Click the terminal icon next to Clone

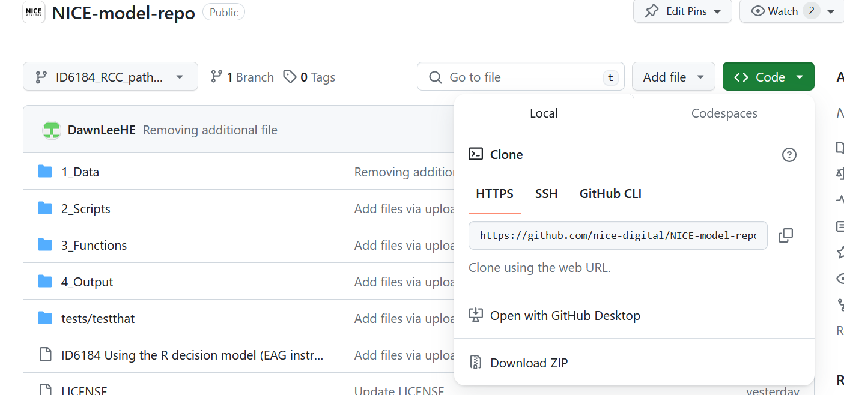[476, 154]
